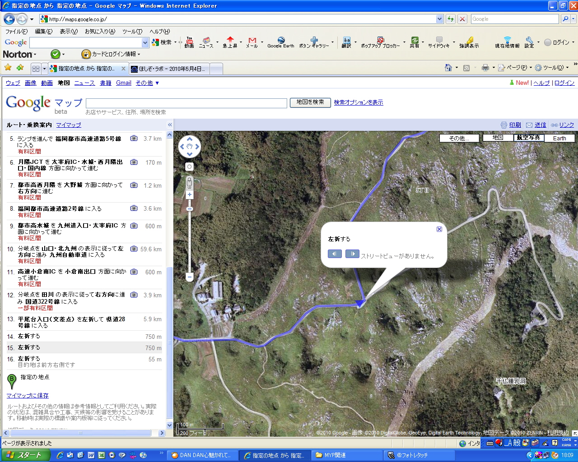Expand the address bar history dropdown

(x=439, y=19)
